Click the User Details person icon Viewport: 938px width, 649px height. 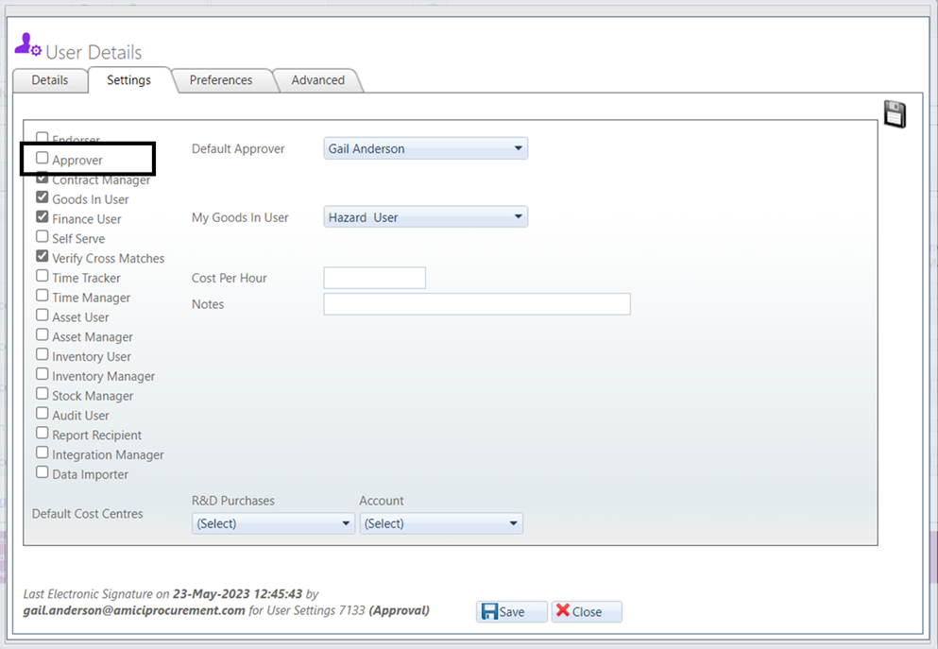pyautogui.click(x=26, y=44)
